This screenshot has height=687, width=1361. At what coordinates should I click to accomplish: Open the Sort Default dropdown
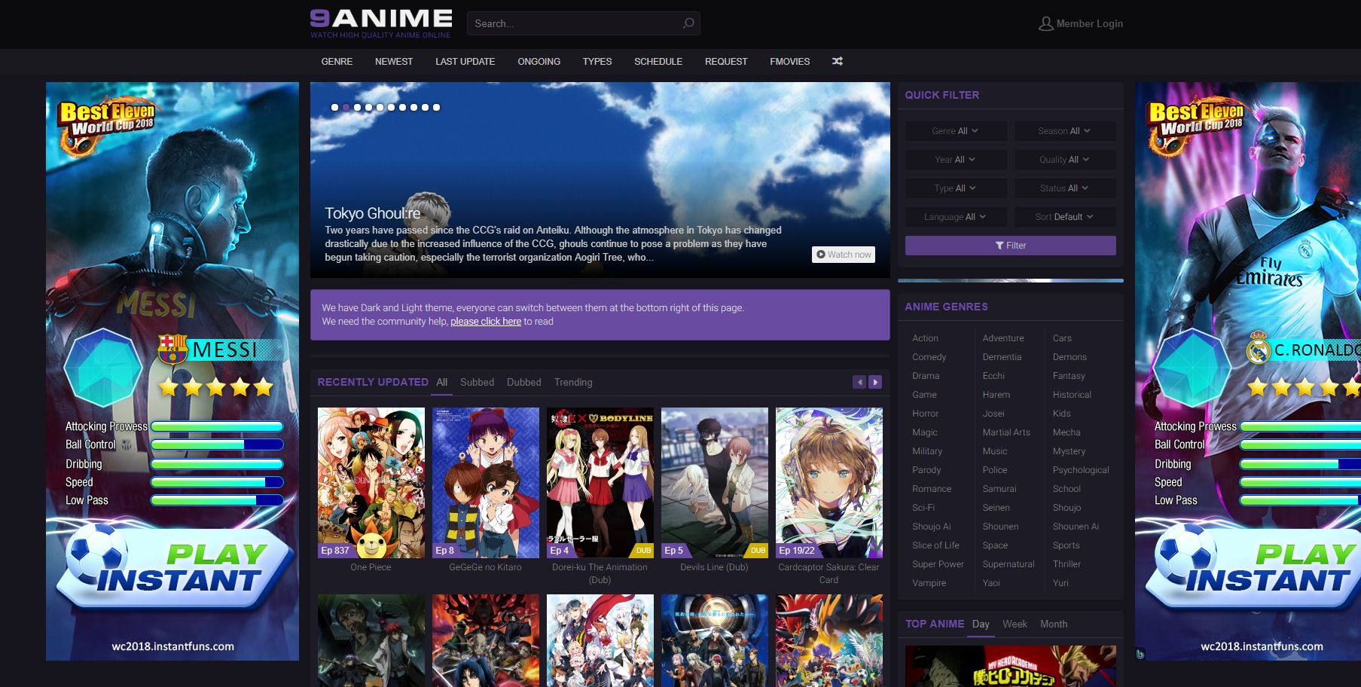(x=1064, y=217)
